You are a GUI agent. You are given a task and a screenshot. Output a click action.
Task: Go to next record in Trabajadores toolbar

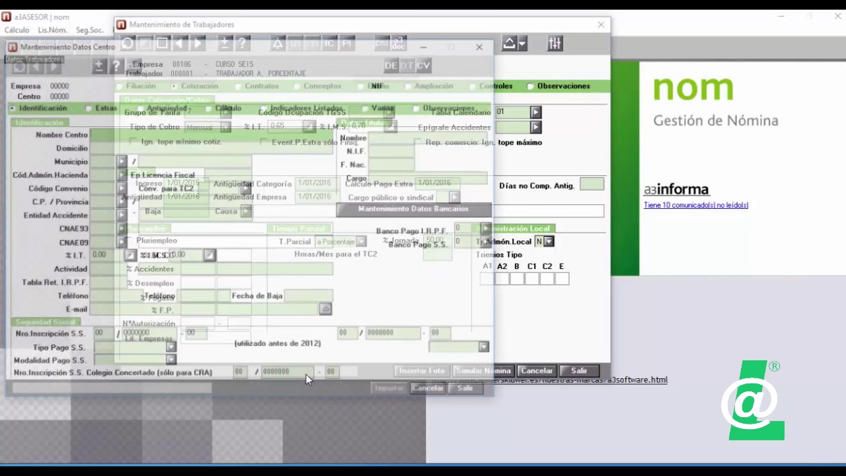click(197, 44)
